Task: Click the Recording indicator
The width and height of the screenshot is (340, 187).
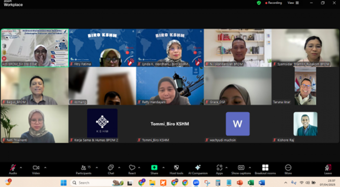Action: click(x=273, y=3)
